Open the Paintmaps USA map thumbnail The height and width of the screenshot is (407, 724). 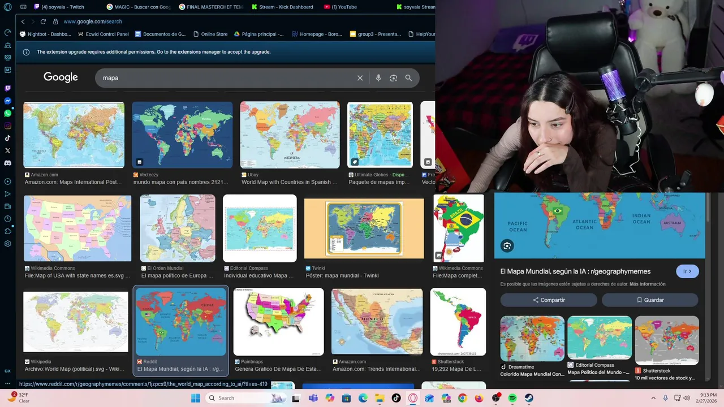coord(278,322)
